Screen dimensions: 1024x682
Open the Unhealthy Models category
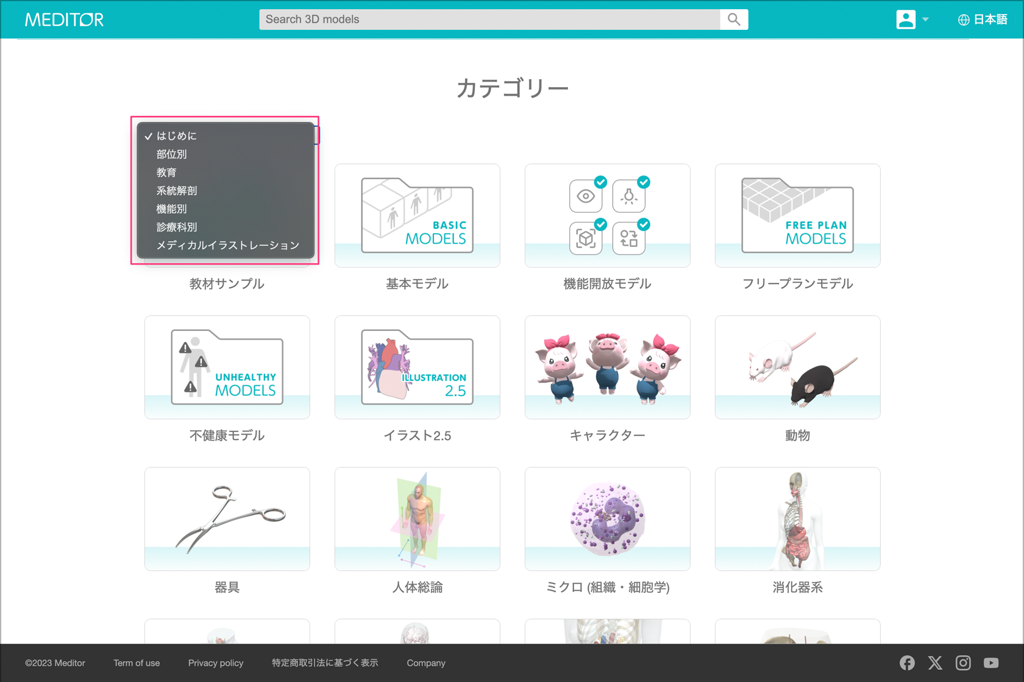pos(227,367)
